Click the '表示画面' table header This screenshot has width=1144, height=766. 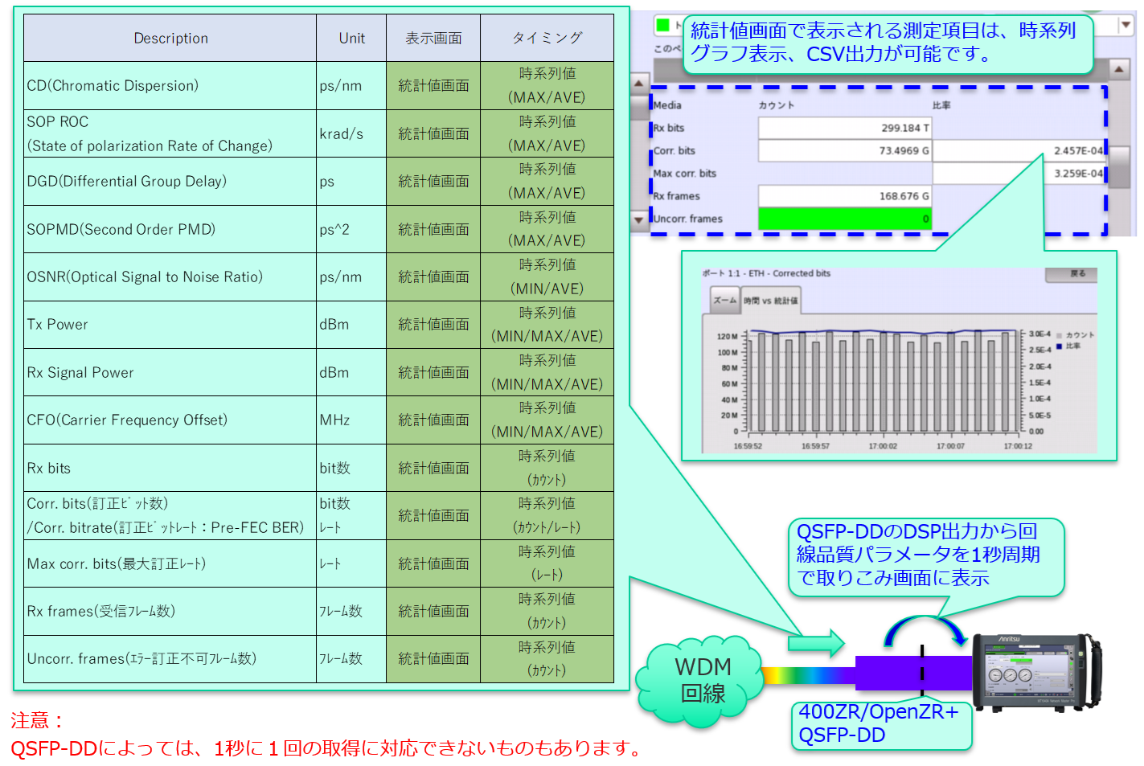tap(433, 38)
